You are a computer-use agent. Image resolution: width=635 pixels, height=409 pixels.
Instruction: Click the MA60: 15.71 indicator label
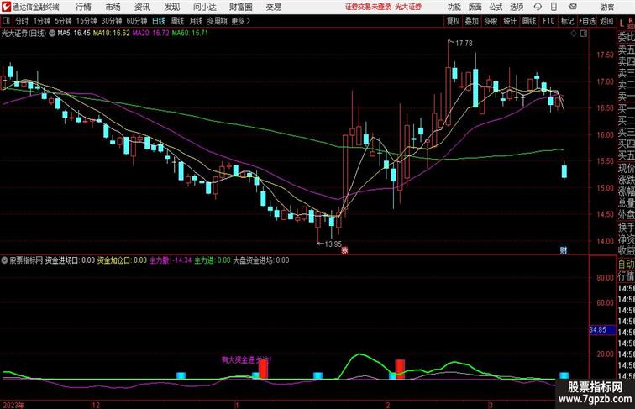click(190, 34)
